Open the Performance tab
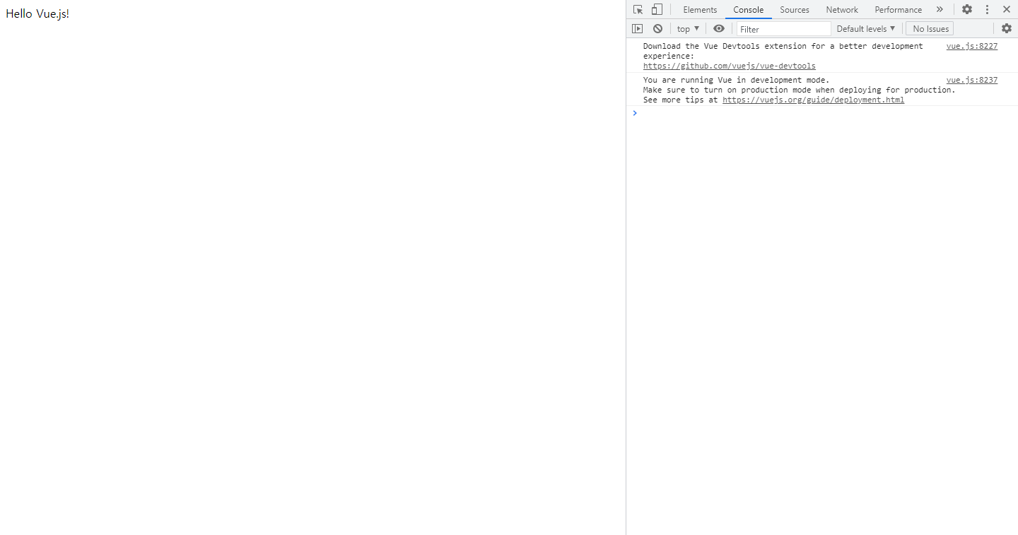Viewport: 1018px width, 535px height. [x=898, y=10]
